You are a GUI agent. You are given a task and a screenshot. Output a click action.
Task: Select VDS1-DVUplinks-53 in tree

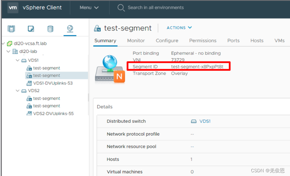[x=53, y=83]
